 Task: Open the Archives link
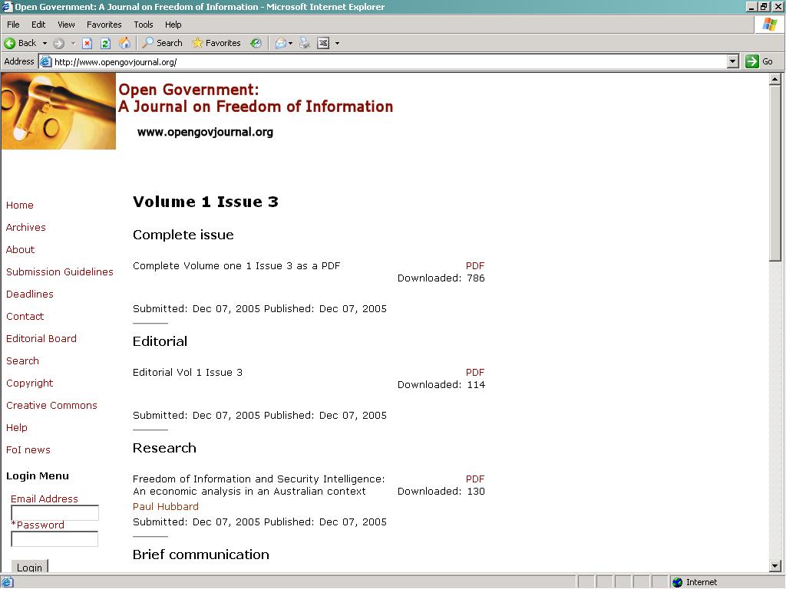[x=25, y=227]
